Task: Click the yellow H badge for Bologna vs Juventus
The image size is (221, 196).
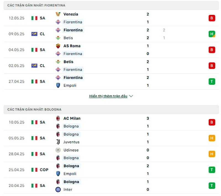Action: tap(212, 138)
